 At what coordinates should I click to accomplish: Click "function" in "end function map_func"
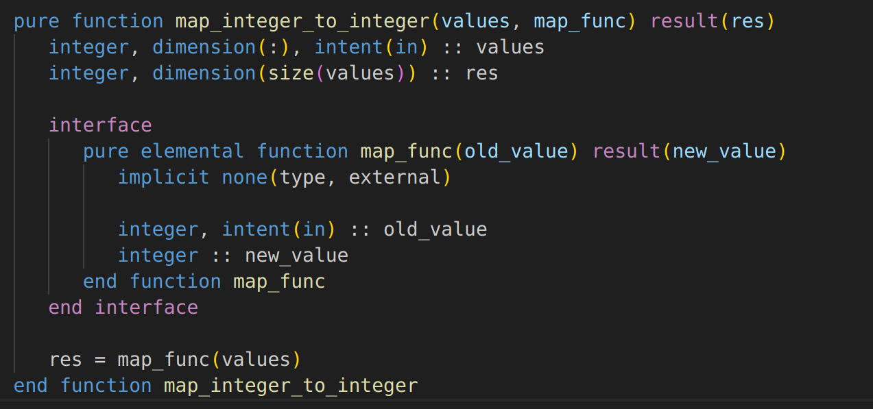coord(176,282)
